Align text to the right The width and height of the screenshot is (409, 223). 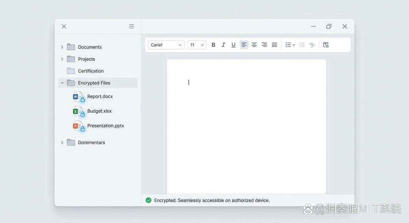click(264, 45)
